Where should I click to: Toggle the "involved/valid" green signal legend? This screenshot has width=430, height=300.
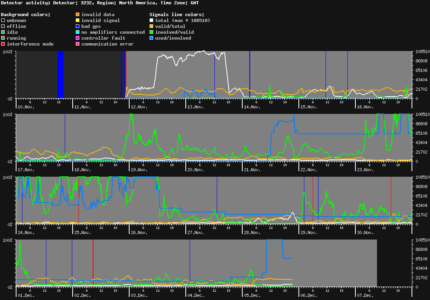150,32
